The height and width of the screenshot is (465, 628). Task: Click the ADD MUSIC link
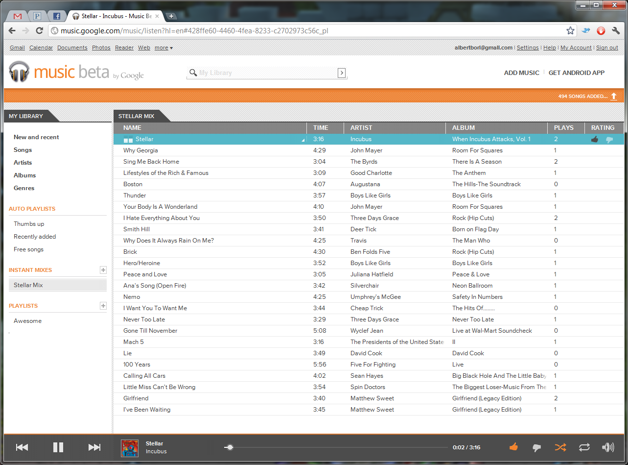coord(522,73)
